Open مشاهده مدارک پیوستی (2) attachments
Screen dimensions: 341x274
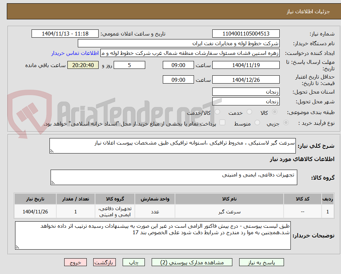coord(192,262)
